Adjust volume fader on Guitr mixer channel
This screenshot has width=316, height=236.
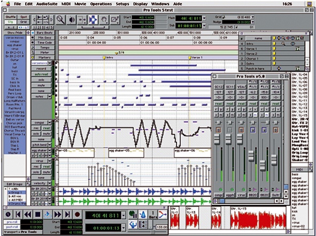pyautogui.click(x=274, y=160)
